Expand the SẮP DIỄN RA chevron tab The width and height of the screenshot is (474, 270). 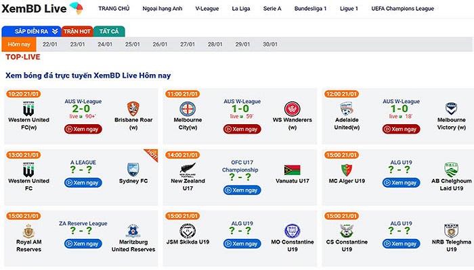click(31, 31)
